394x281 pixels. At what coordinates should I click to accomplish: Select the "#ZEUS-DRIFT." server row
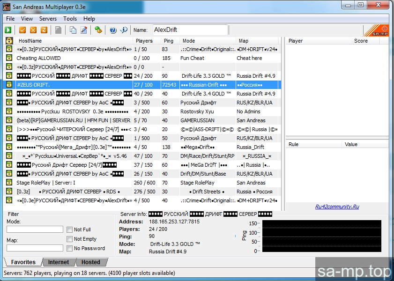coord(142,85)
